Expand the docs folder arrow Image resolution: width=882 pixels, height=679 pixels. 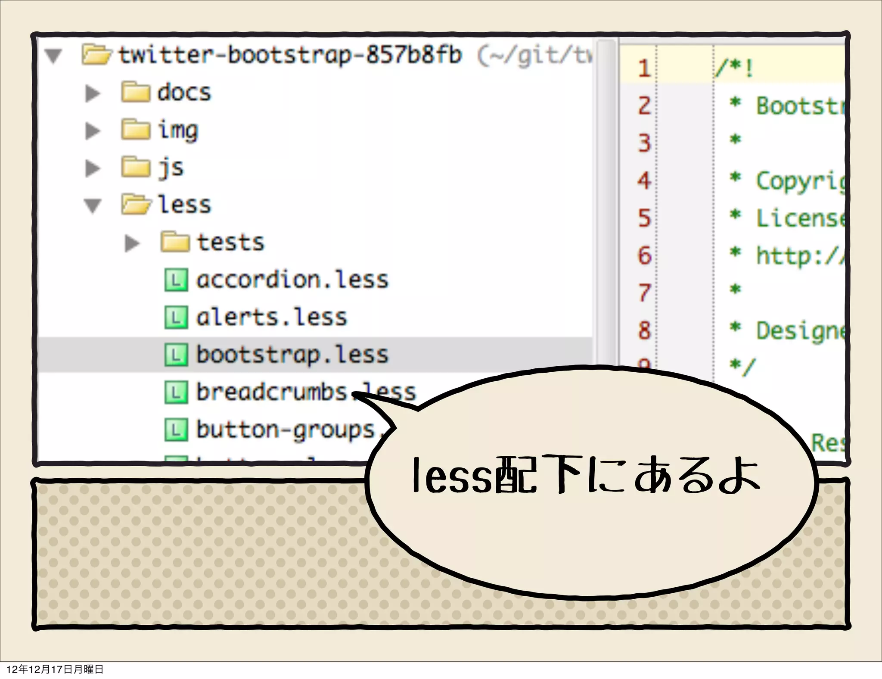pos(93,93)
